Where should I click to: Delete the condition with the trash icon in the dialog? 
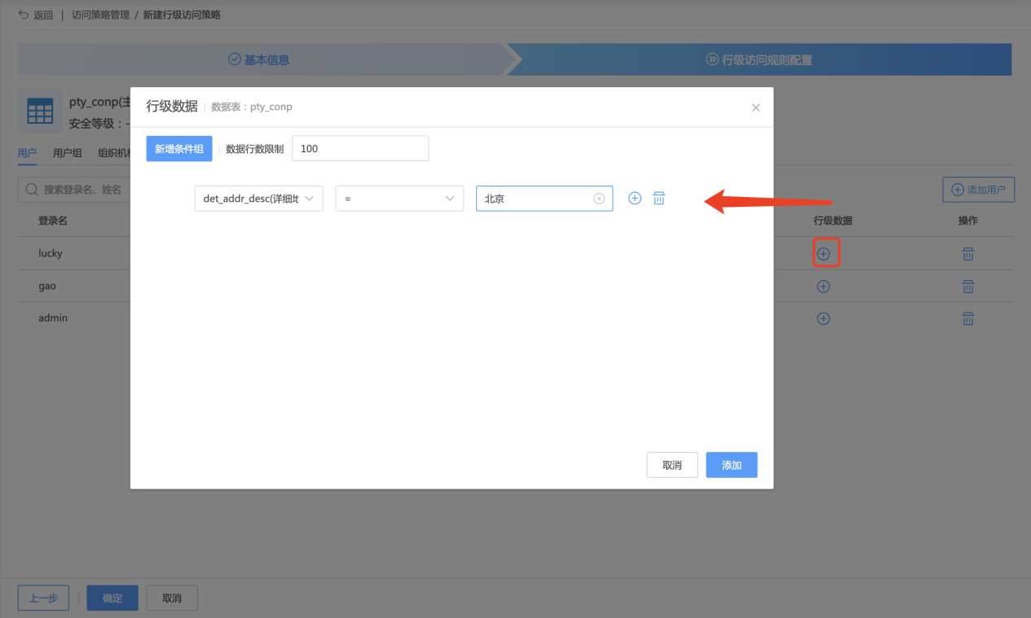659,198
